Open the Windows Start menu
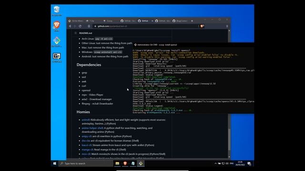The width and height of the screenshot is (305, 171). pyautogui.click(x=55, y=163)
